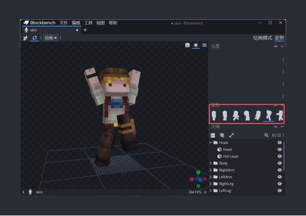Select the crouching pose icon
The width and height of the screenshot is (306, 216).
click(247, 116)
